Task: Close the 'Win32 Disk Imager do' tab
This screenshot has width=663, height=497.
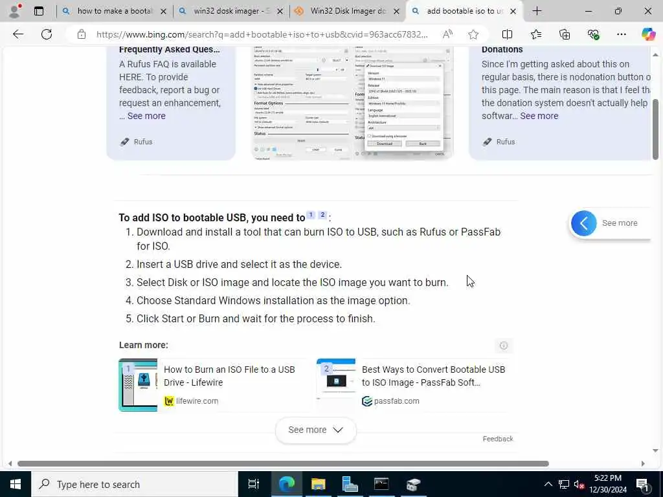Action: click(396, 12)
